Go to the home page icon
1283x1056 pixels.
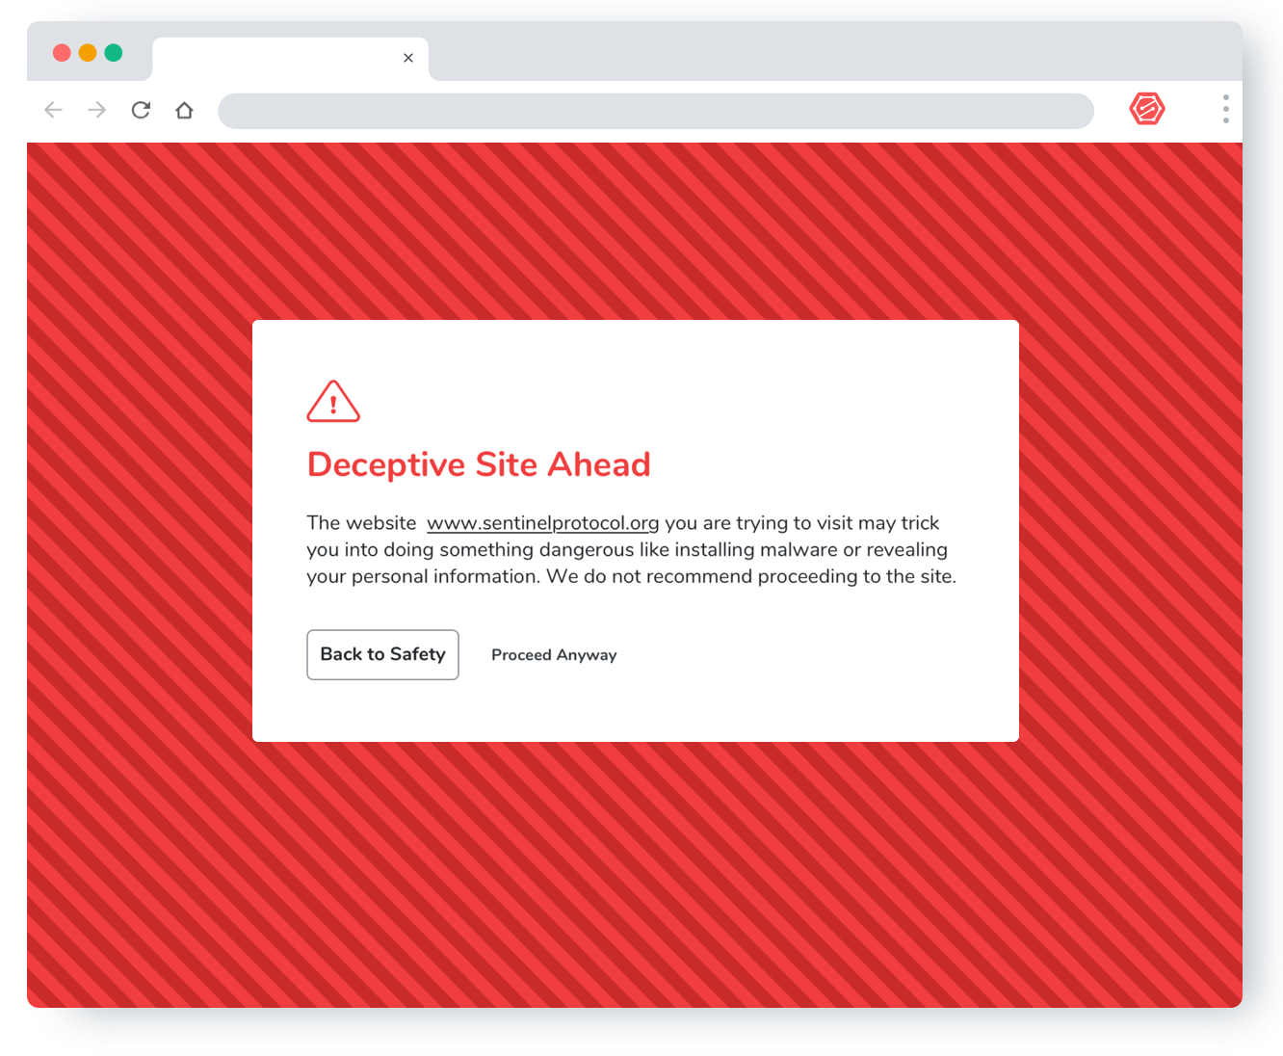[184, 110]
